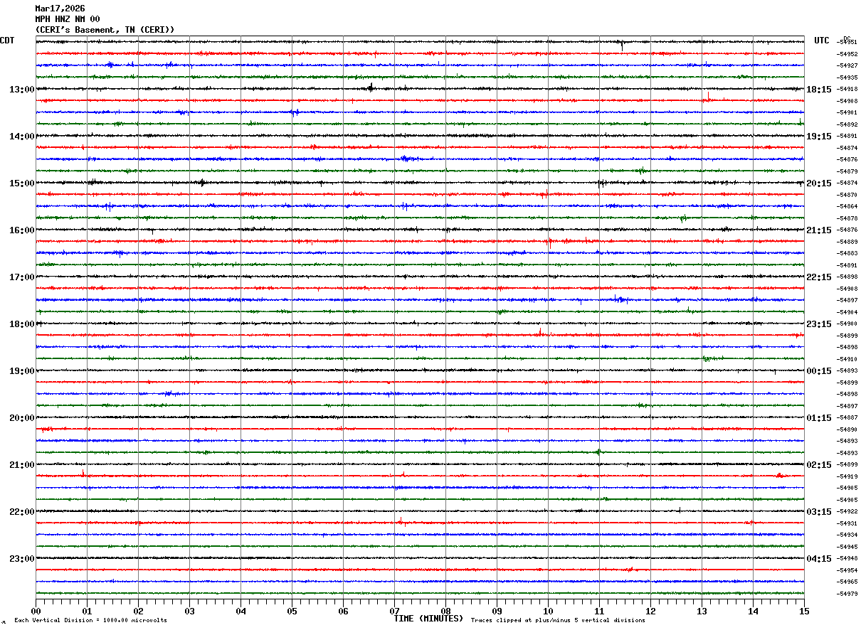This screenshot has height=630, width=861.
Task: Click minute axis tick label 13
Action: pyautogui.click(x=702, y=611)
